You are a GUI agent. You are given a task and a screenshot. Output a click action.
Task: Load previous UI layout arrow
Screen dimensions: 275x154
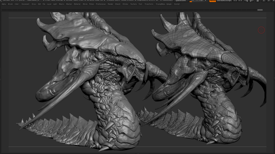click(x=235, y=1)
